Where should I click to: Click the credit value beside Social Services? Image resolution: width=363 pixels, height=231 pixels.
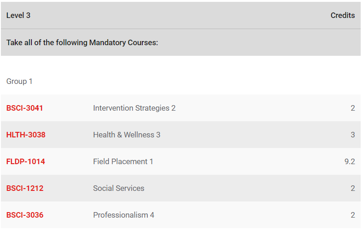click(x=352, y=189)
